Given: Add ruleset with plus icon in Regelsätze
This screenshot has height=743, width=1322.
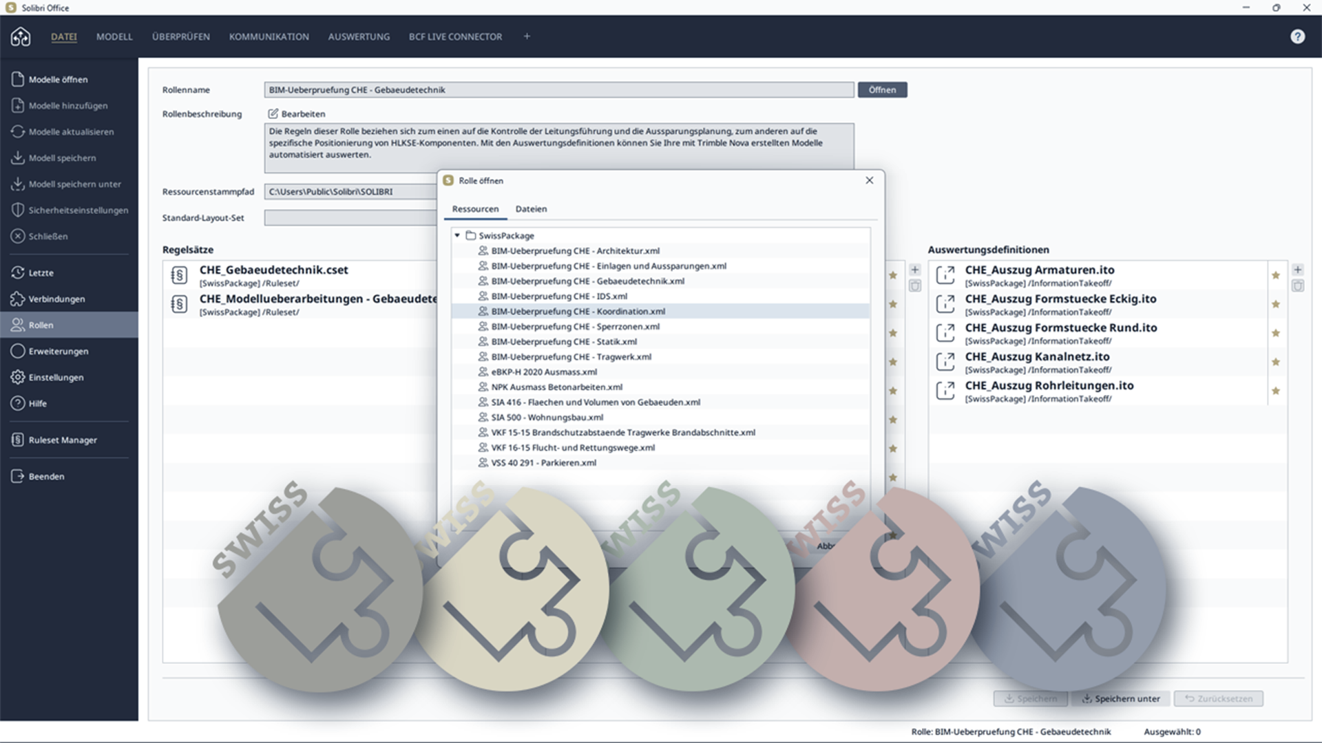Looking at the screenshot, I should pyautogui.click(x=915, y=270).
